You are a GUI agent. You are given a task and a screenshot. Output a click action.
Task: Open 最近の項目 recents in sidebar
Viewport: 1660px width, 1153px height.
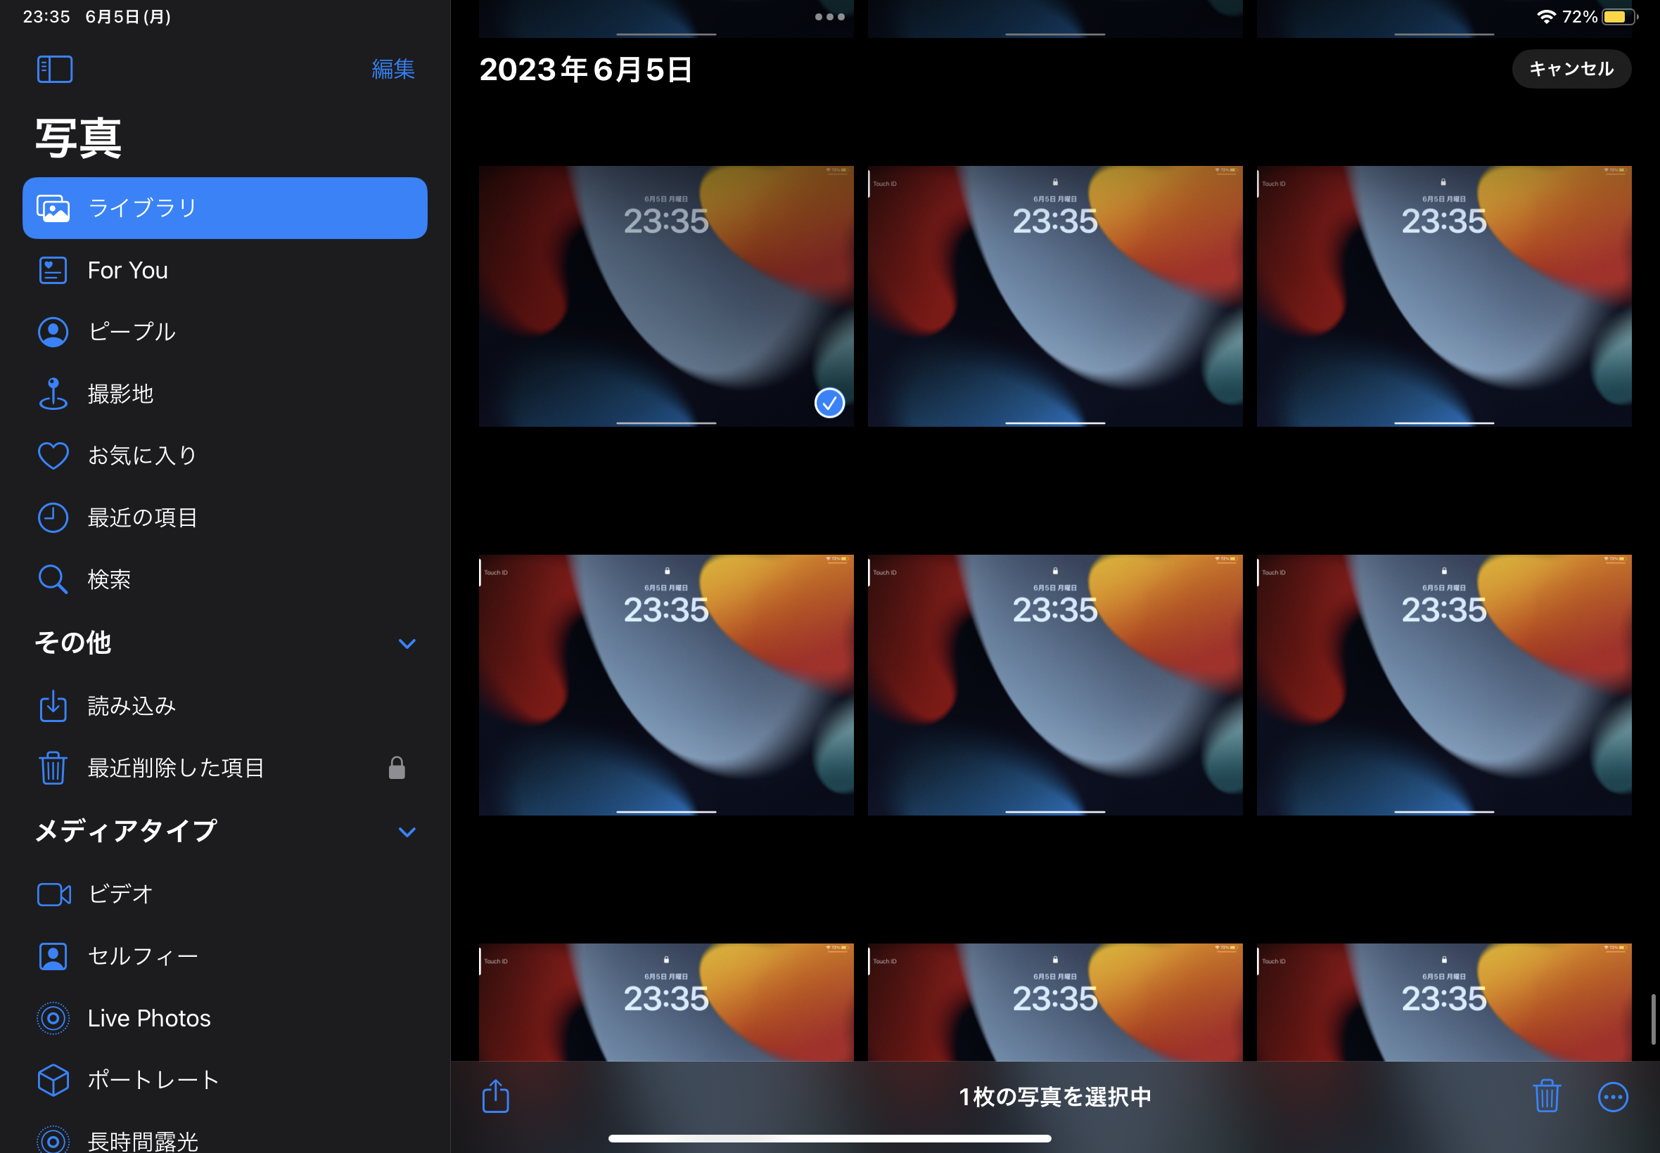coord(141,517)
